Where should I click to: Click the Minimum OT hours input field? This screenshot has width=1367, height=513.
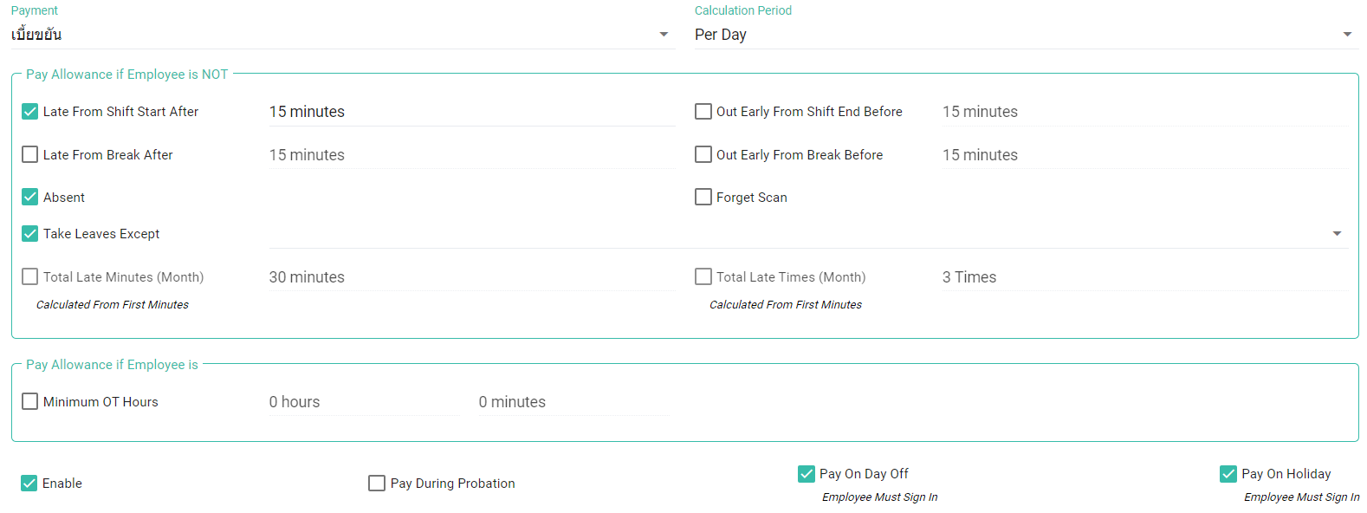click(364, 402)
